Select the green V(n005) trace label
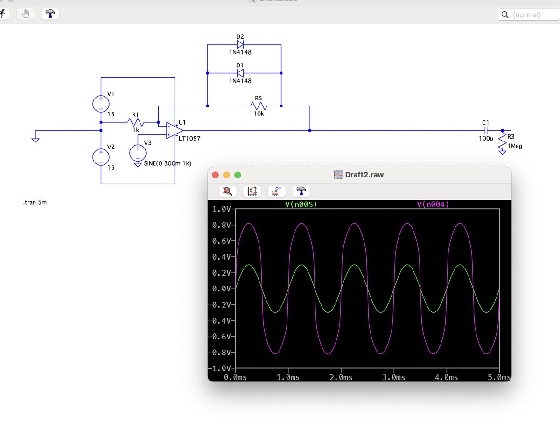This screenshot has width=560, height=438. point(301,205)
